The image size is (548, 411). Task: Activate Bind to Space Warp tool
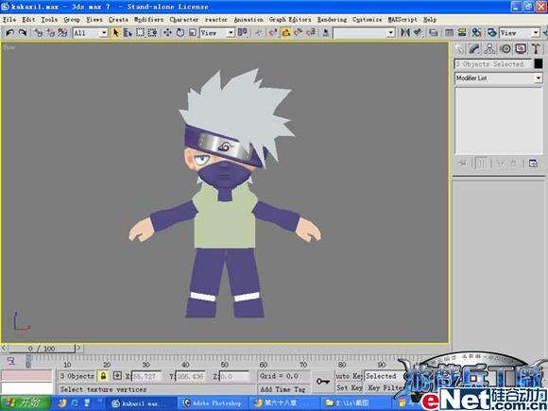63,33
